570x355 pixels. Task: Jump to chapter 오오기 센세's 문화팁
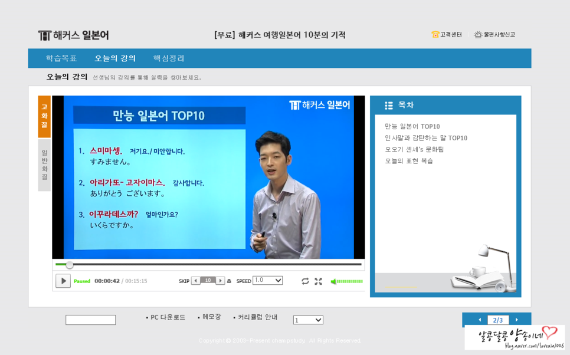coord(414,149)
